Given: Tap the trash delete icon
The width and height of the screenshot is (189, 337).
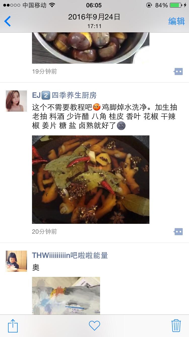Looking at the screenshot, I should tap(176, 326).
